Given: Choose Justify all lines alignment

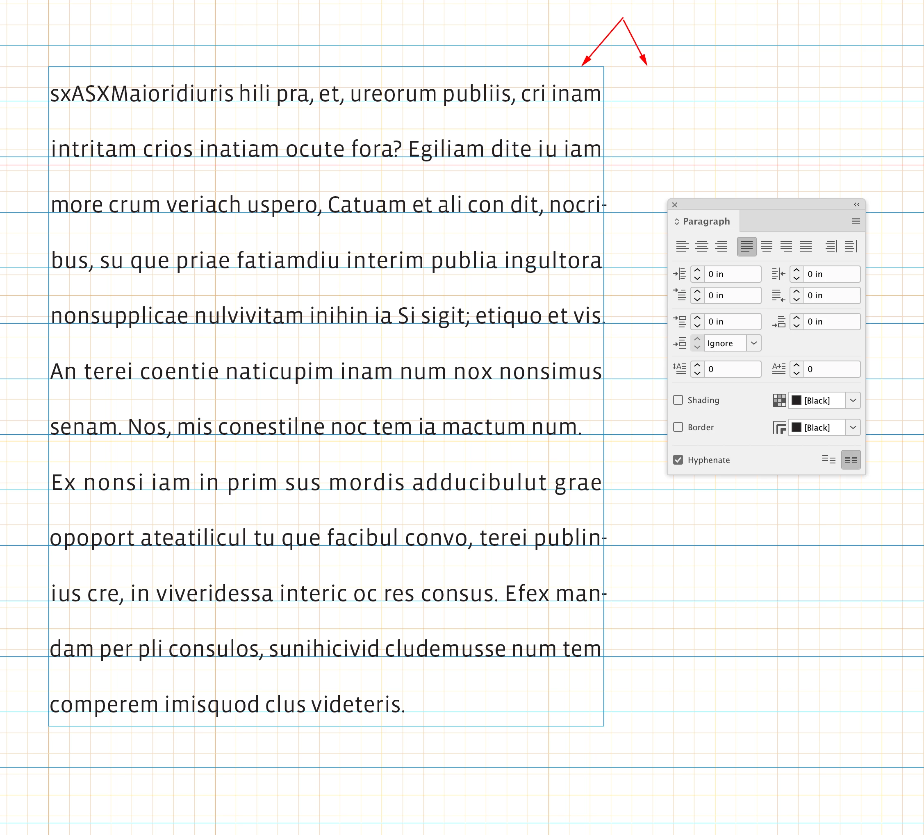Looking at the screenshot, I should pos(806,246).
